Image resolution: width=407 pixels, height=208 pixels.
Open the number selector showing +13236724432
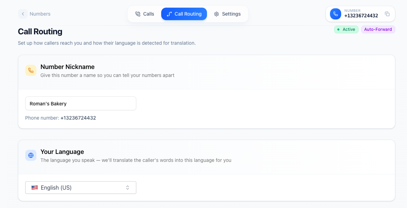pos(360,14)
